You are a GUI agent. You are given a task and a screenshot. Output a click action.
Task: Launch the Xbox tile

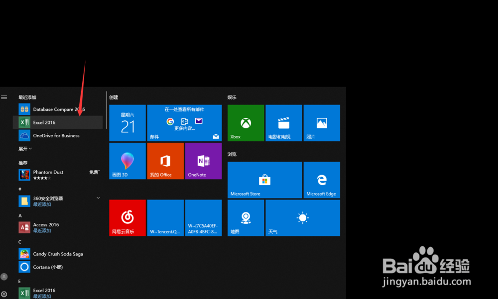(246, 123)
